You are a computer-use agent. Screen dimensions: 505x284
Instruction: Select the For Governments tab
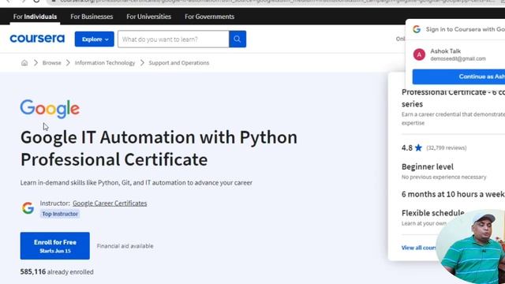pyautogui.click(x=209, y=17)
